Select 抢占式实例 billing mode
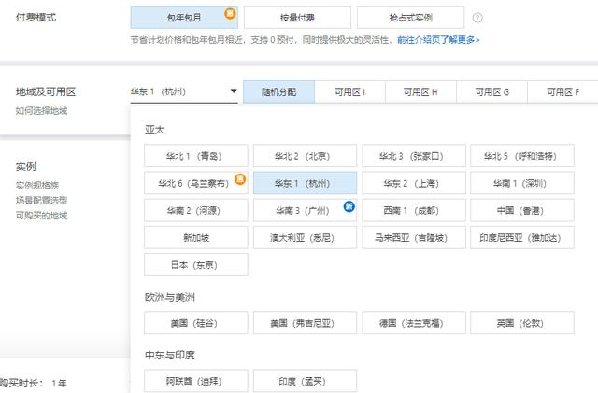 coord(411,18)
